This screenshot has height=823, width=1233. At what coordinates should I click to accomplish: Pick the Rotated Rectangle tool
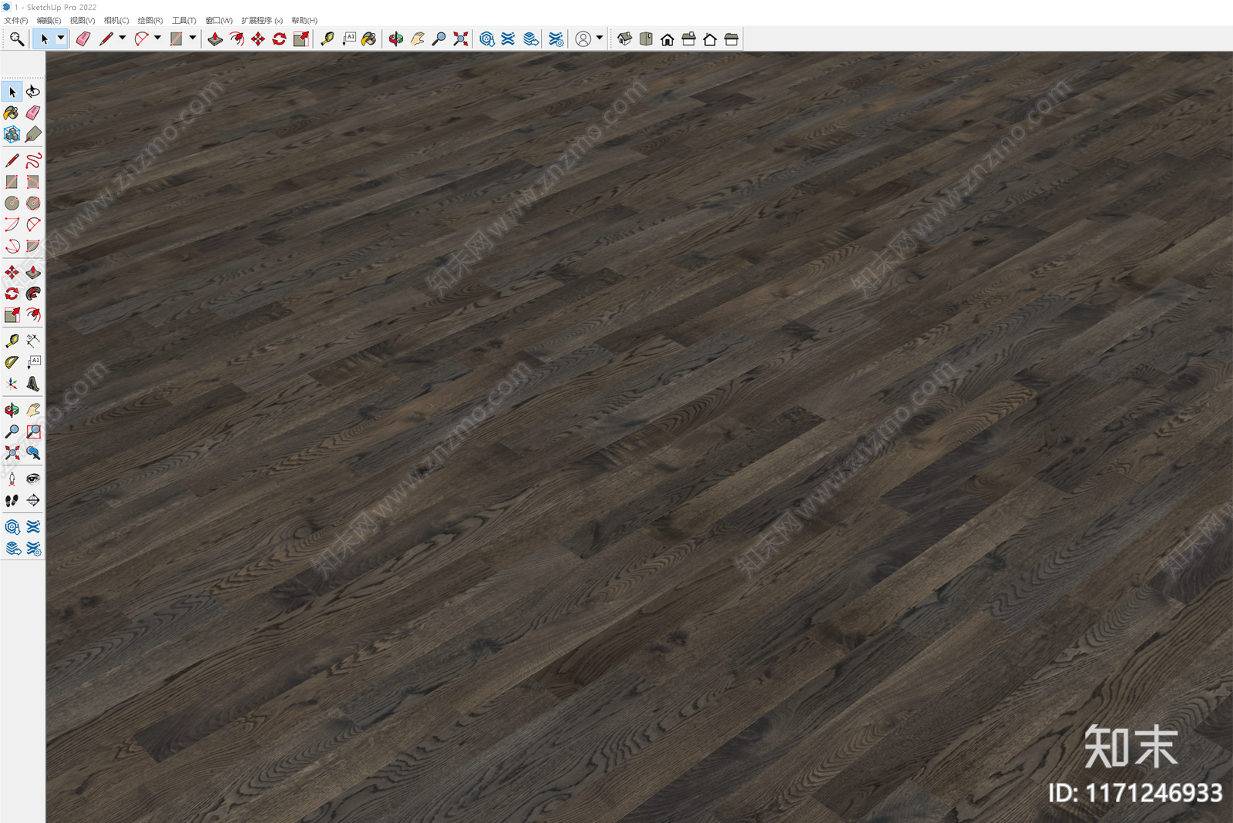[33, 182]
